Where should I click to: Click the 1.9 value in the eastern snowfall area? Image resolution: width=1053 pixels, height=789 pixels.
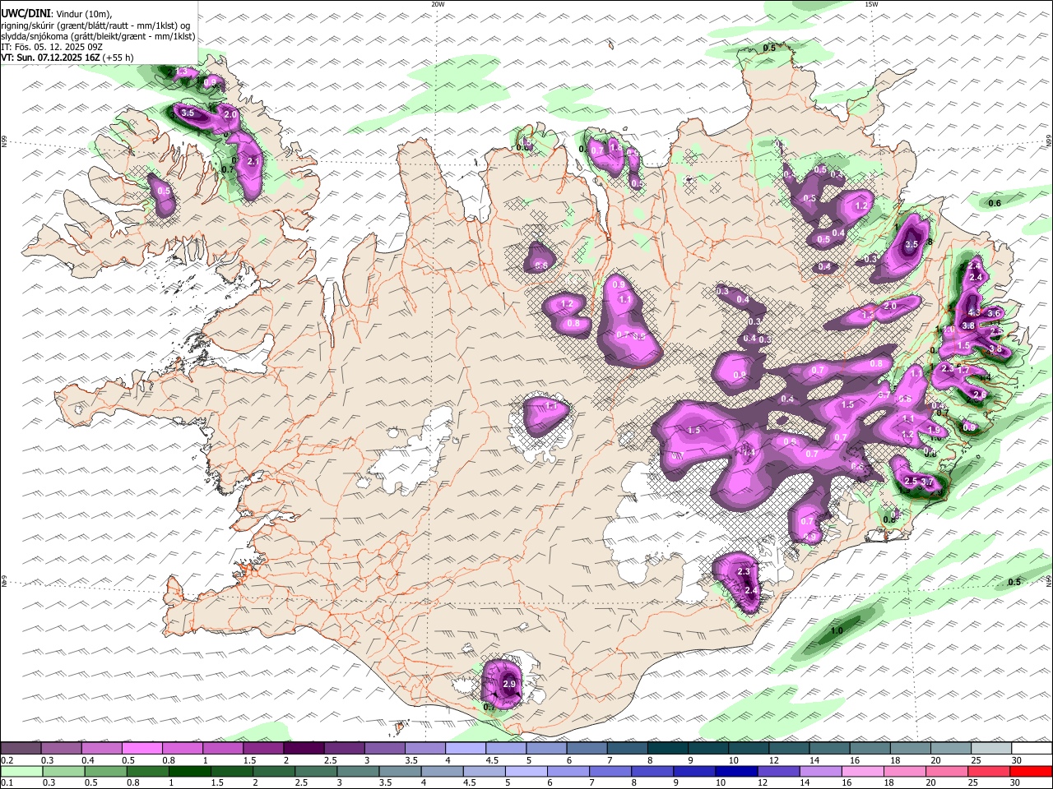tap(933, 430)
